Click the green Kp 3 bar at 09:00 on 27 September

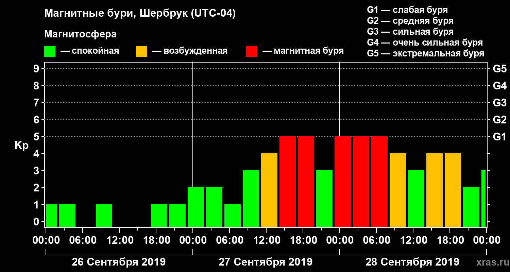pos(251,199)
